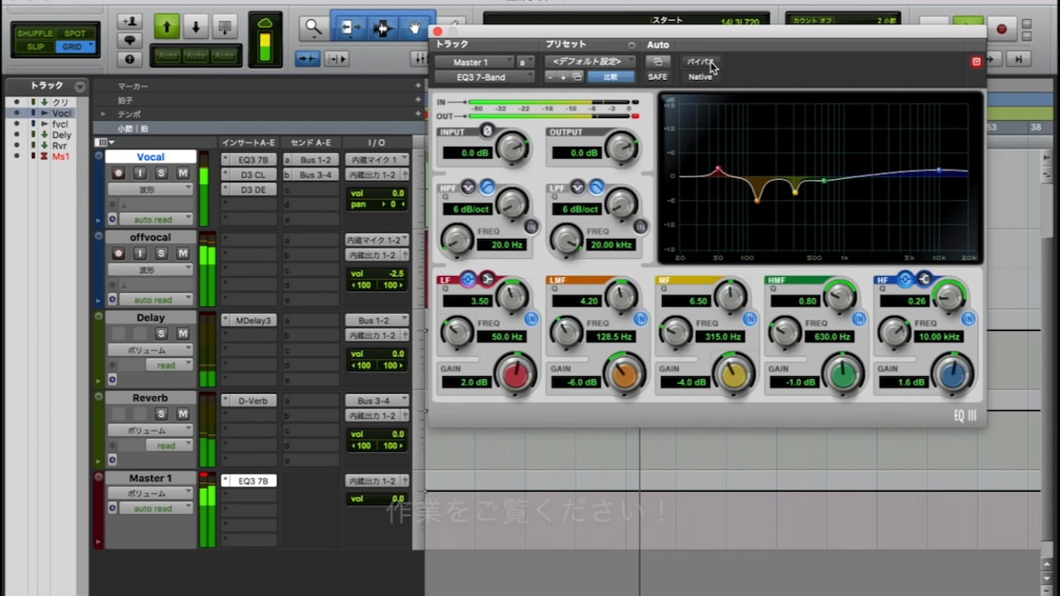The image size is (1060, 596).
Task: Click the HPF filter curve icon
Action: point(487,187)
